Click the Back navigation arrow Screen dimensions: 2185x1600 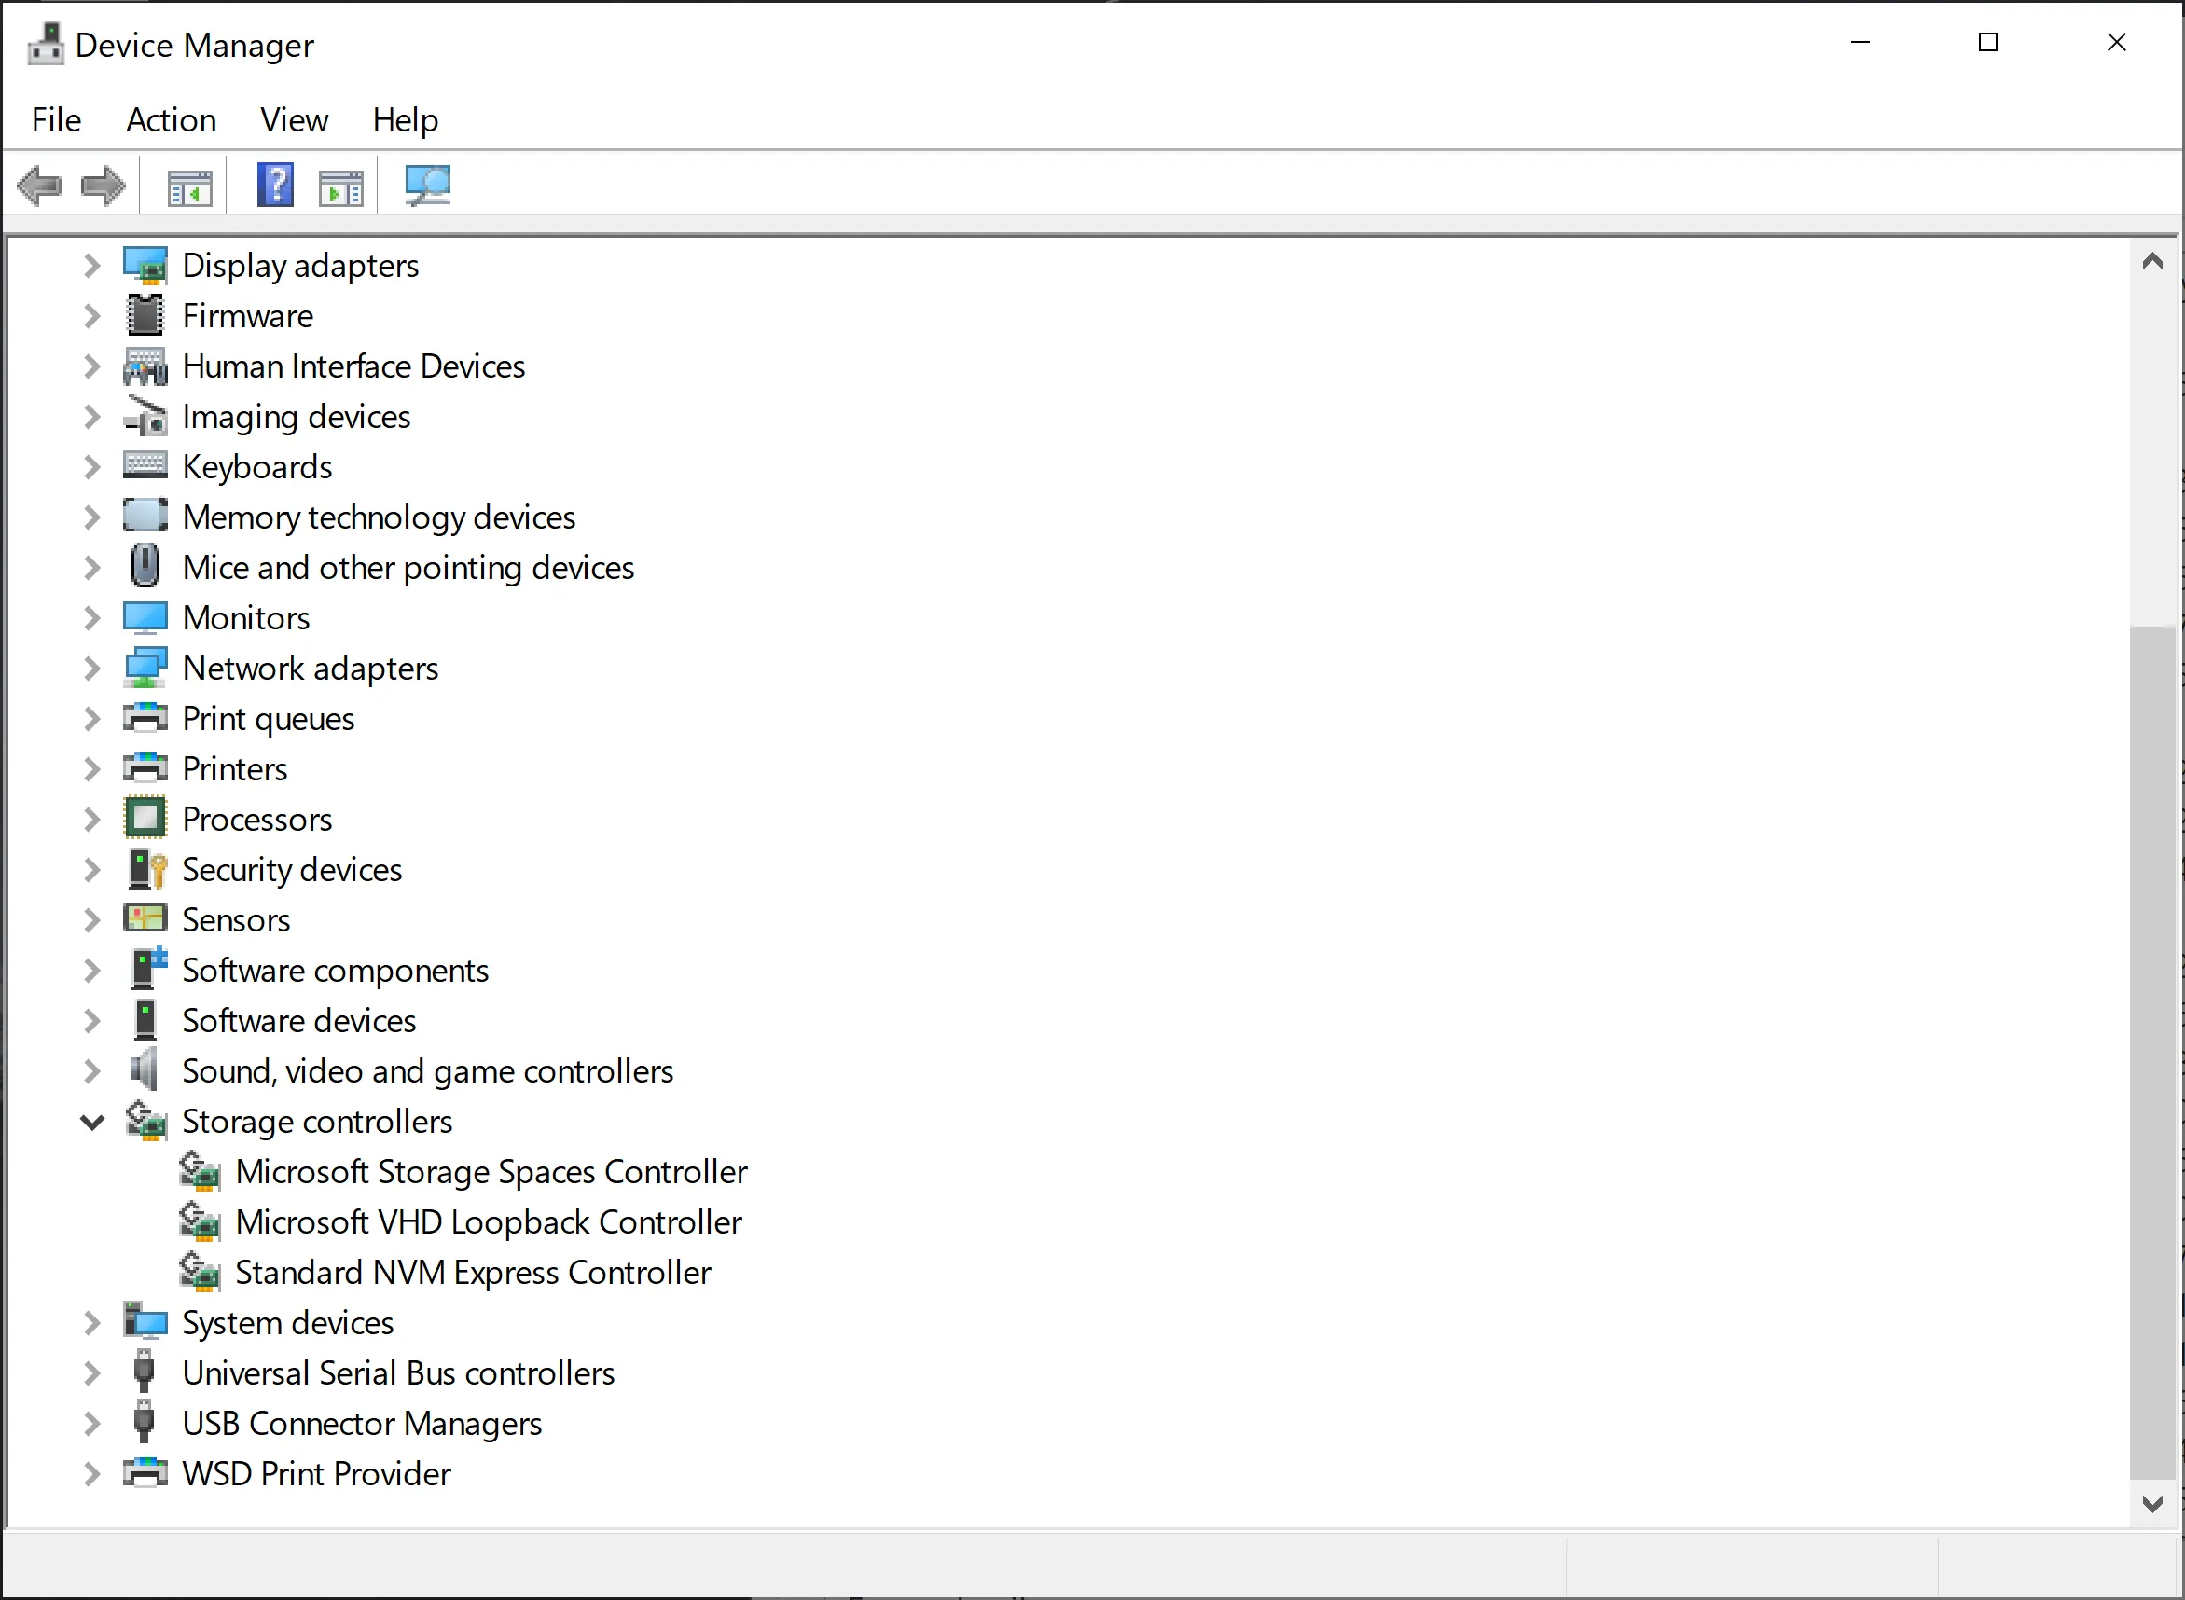[x=40, y=185]
